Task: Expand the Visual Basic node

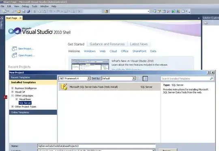Action: (x=17, y=99)
